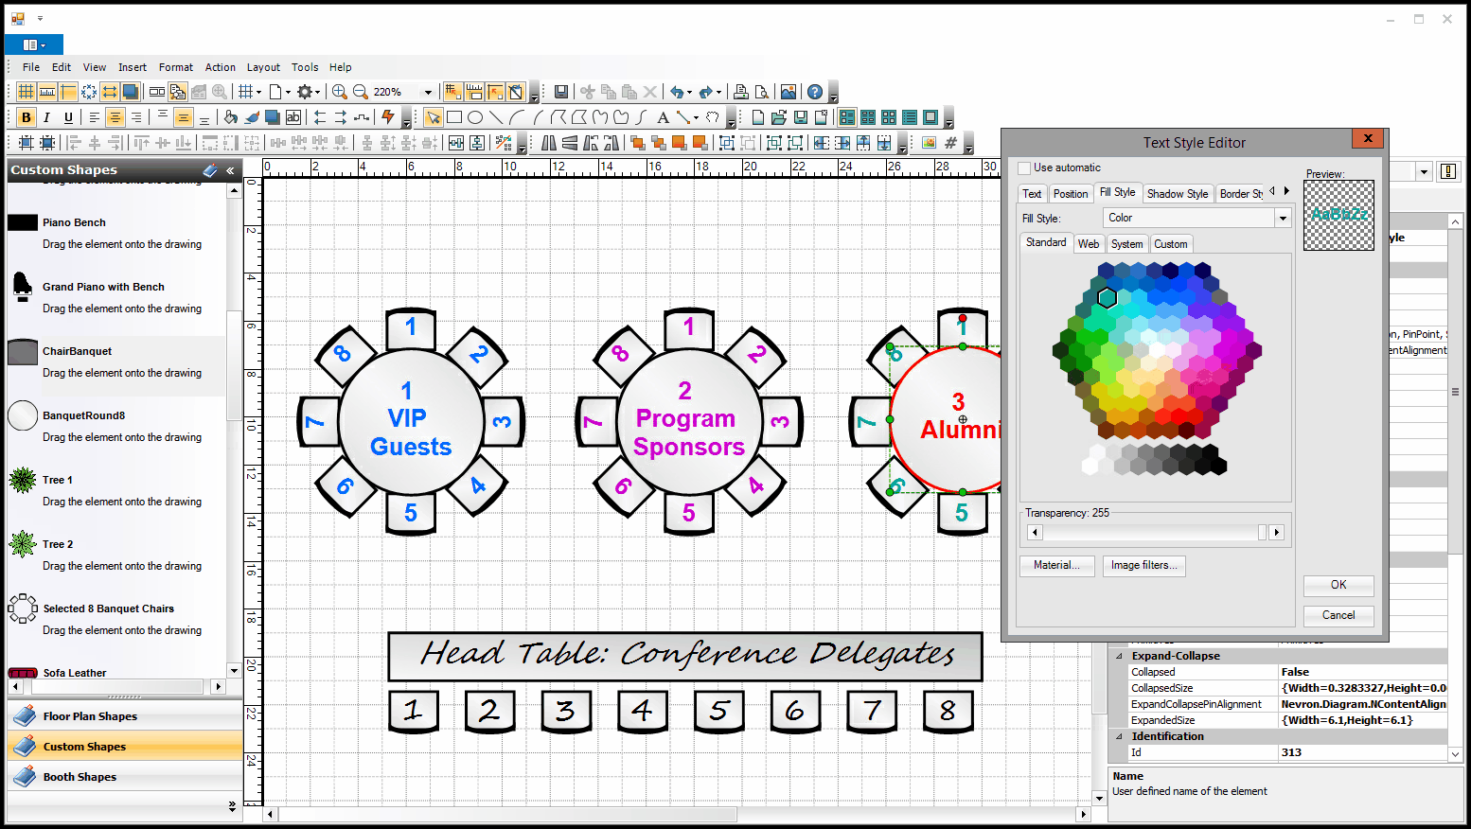Click the Redo arrow icon

point(706,92)
